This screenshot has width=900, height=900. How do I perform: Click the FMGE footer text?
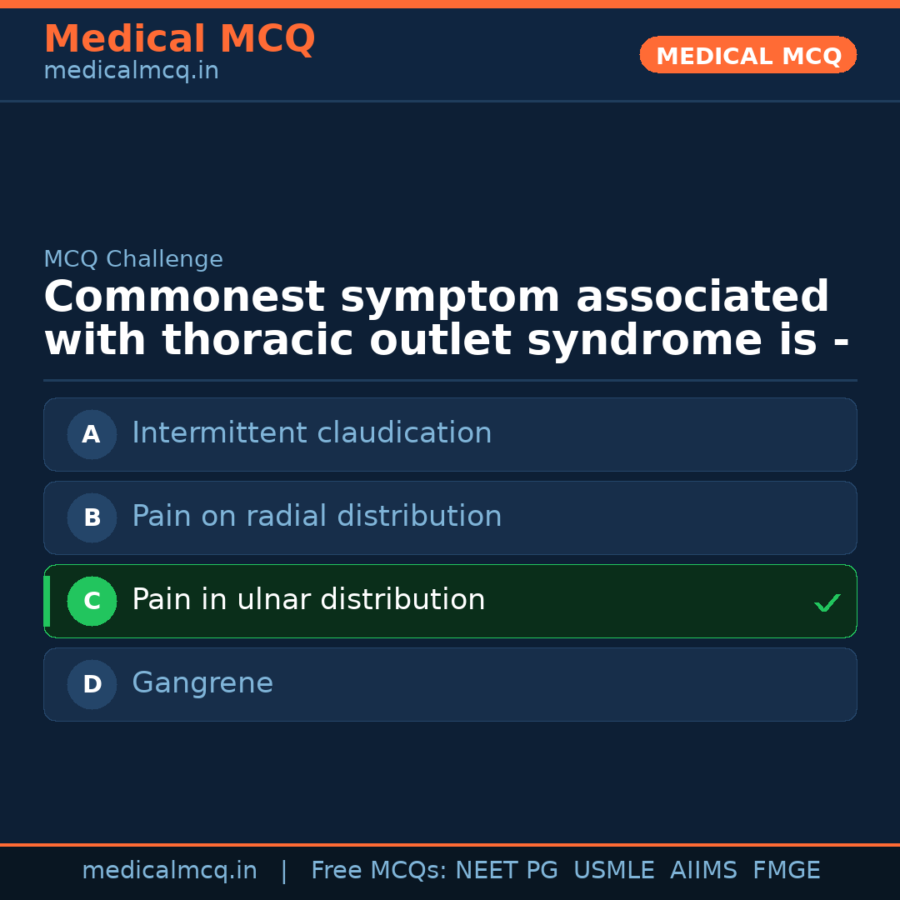tap(786, 871)
